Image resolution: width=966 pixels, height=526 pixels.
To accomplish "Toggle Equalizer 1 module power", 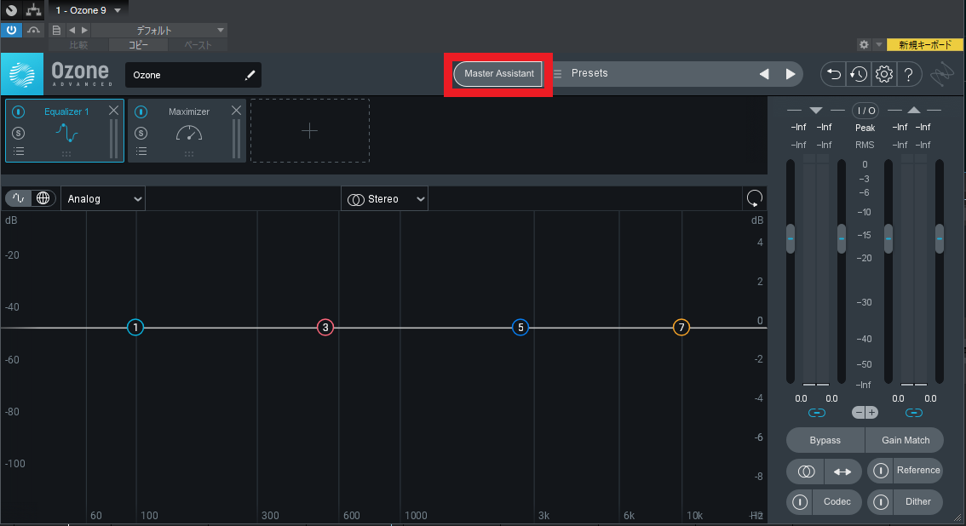I will pyautogui.click(x=19, y=111).
